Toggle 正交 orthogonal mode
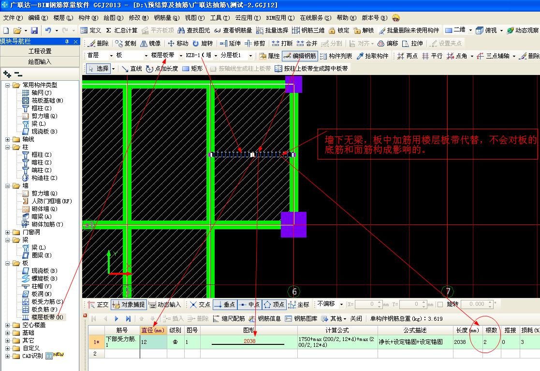The width and height of the screenshot is (540, 371). [x=98, y=305]
